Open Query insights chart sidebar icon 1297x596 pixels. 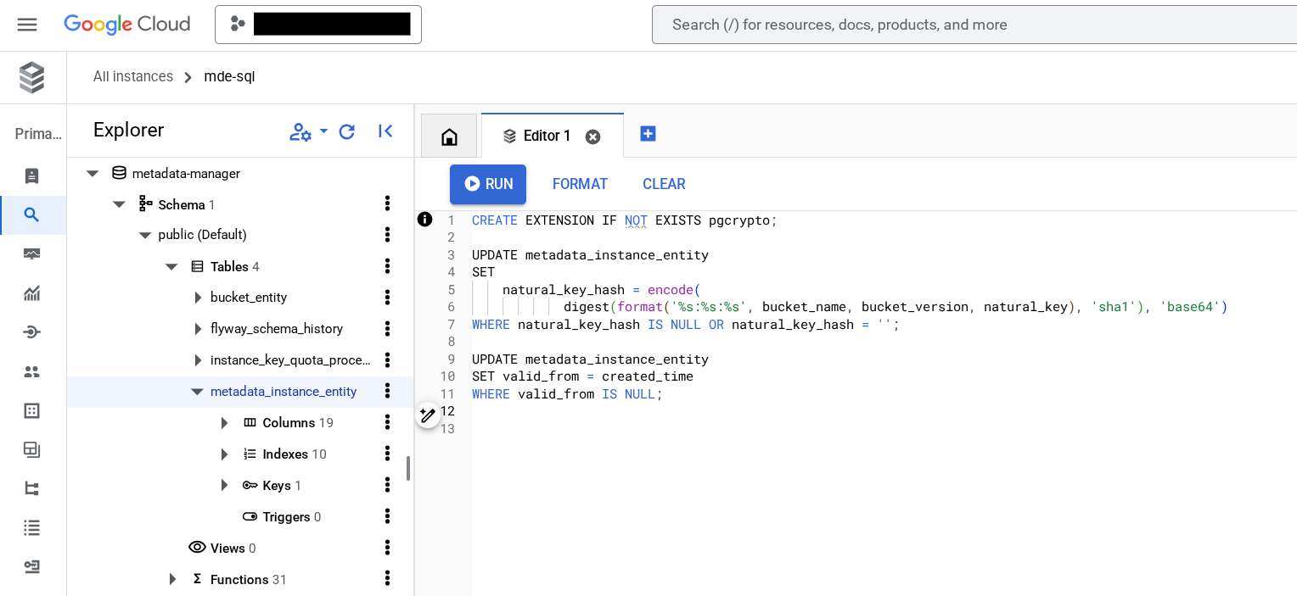click(x=32, y=293)
